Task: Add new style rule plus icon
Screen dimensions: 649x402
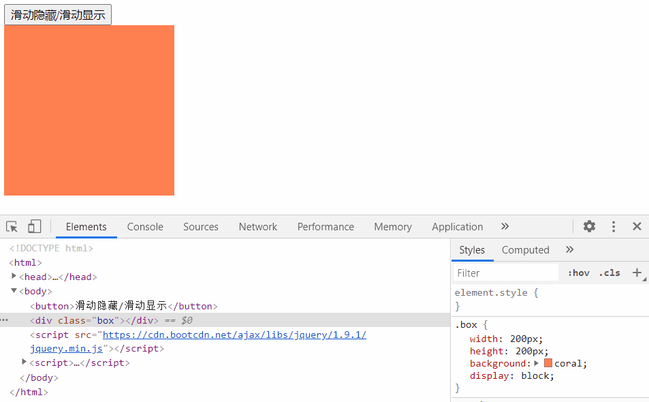Action: point(637,273)
